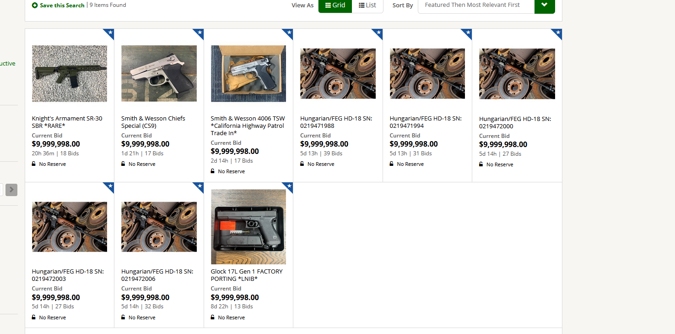Click the $9,999,998.00 price on HD-18 SN: 0219472003

(56, 297)
